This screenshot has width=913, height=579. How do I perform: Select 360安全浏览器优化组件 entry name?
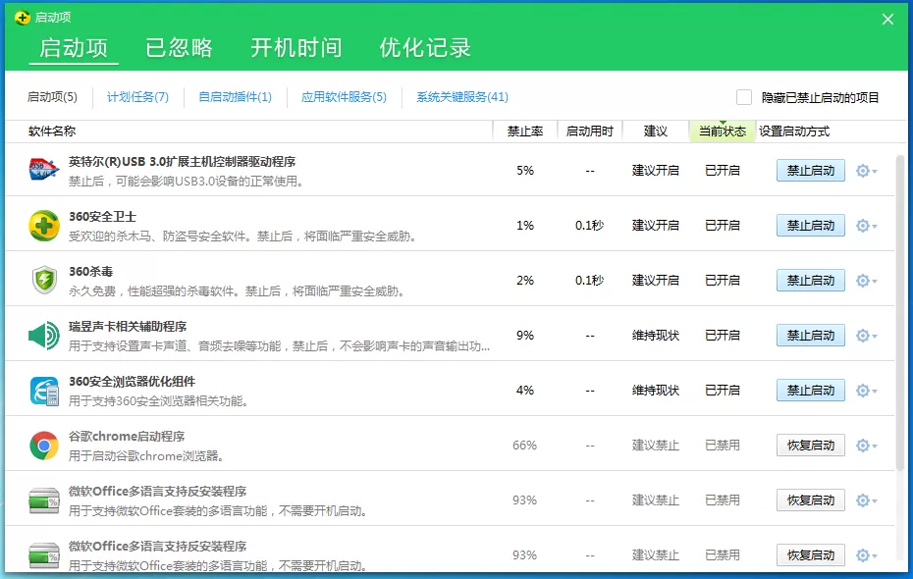(132, 381)
